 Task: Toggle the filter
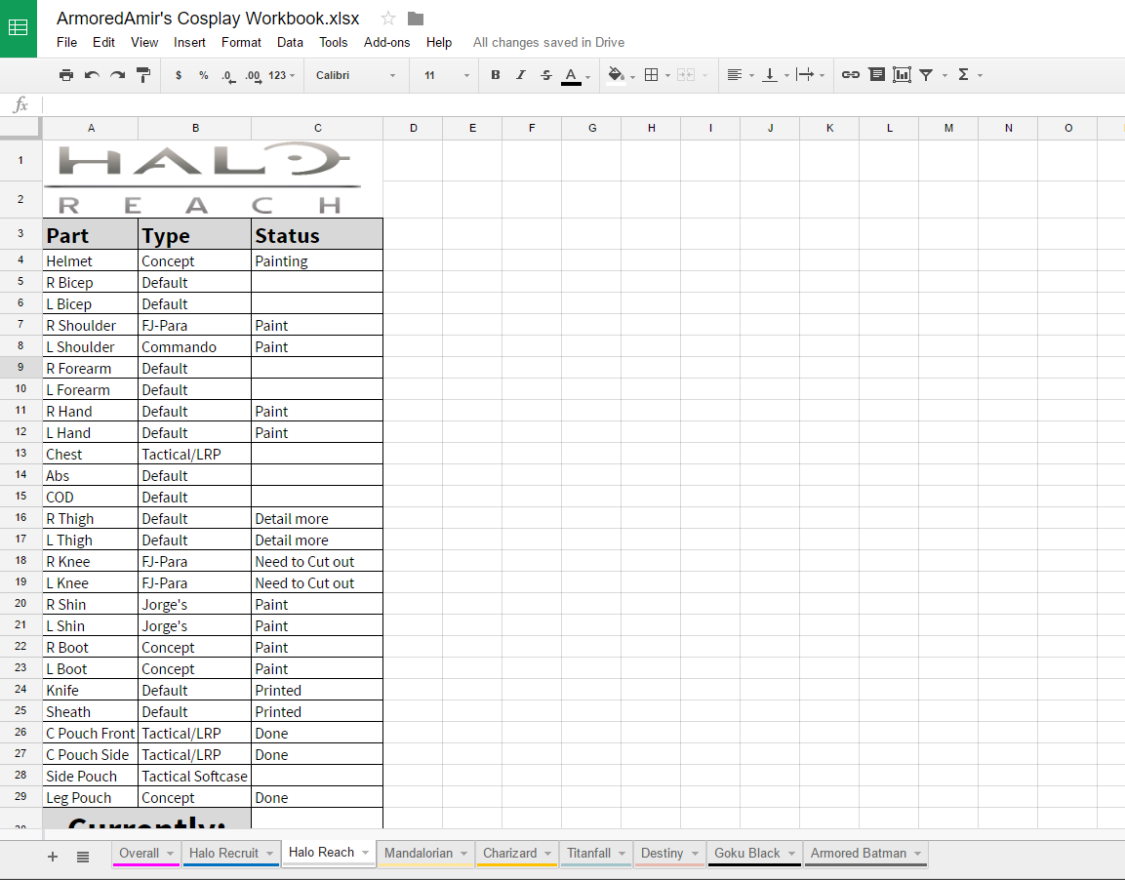click(926, 74)
